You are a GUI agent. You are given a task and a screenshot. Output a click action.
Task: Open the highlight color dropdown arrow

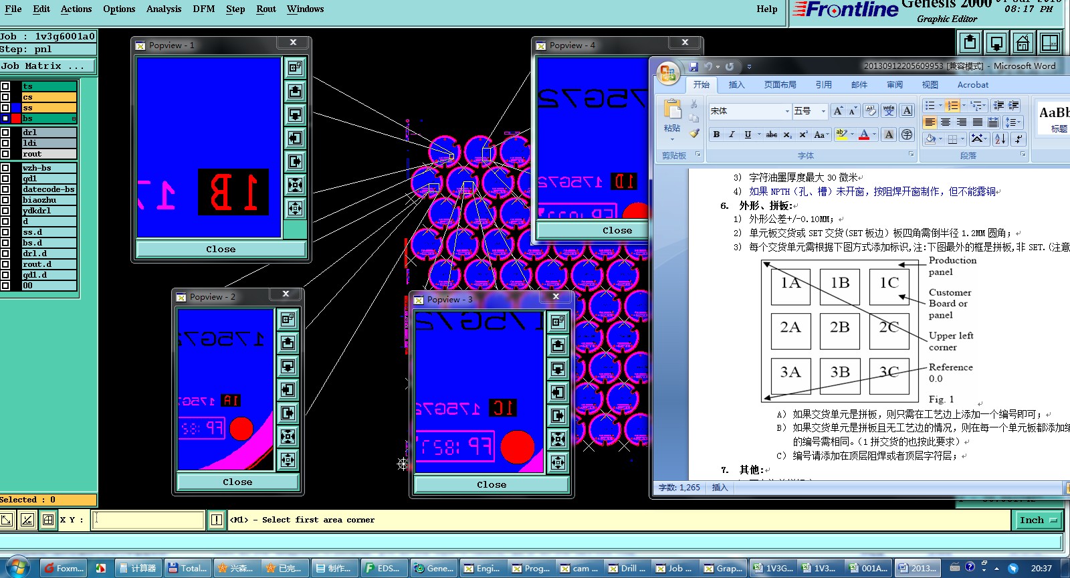pyautogui.click(x=852, y=134)
